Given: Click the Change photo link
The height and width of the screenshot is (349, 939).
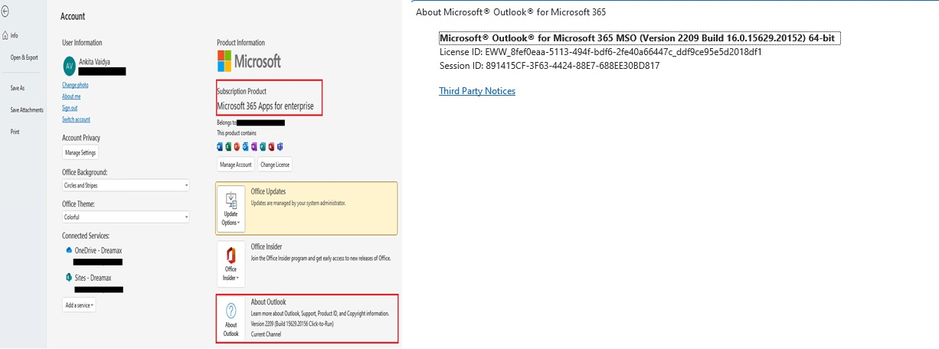Looking at the screenshot, I should pyautogui.click(x=75, y=85).
